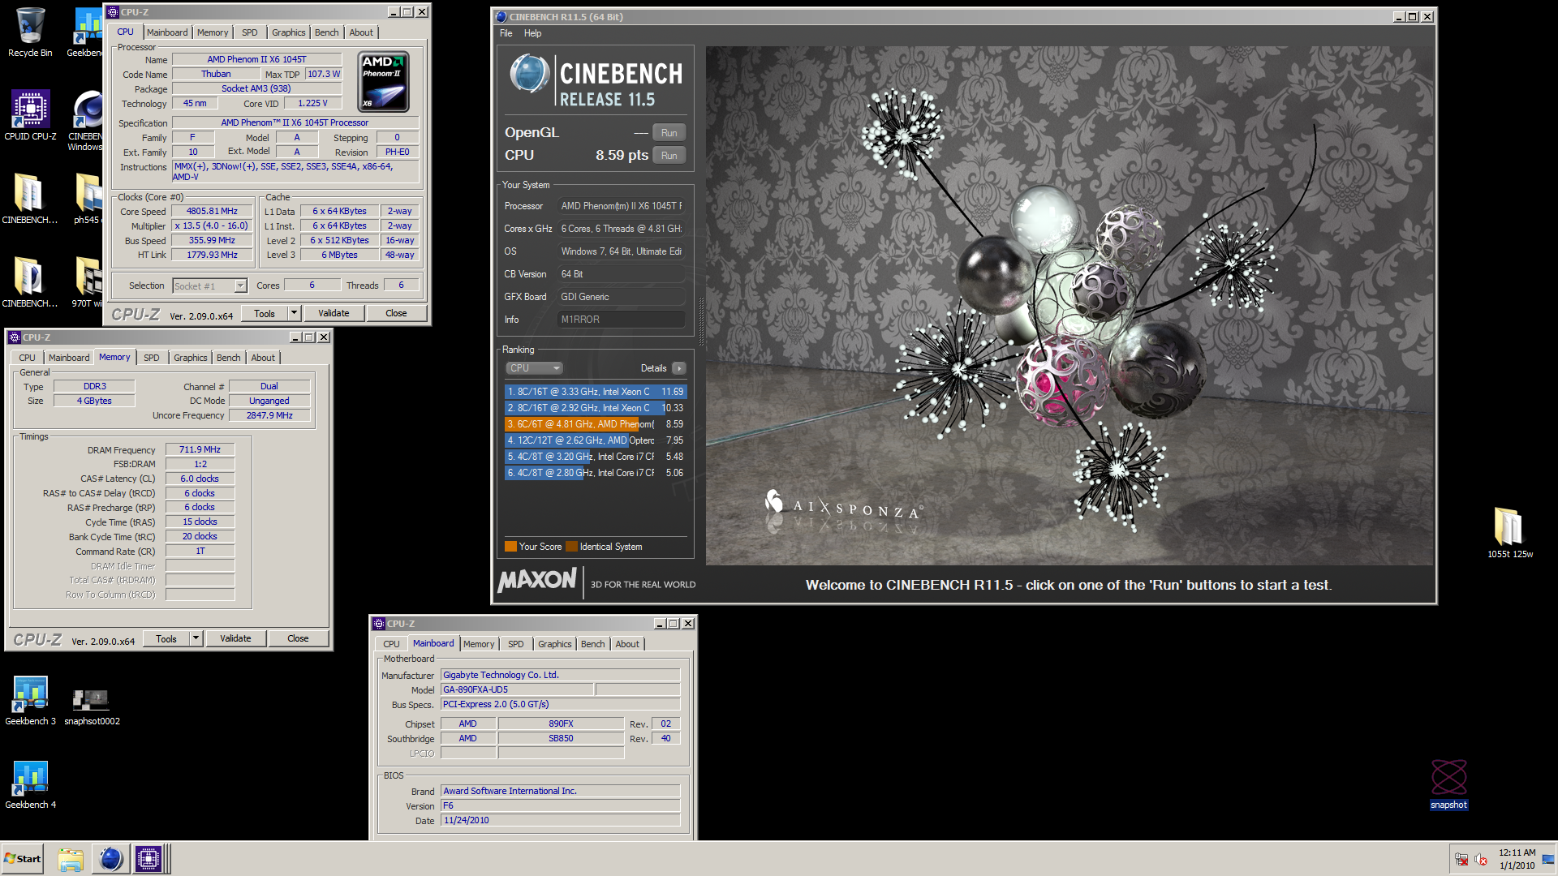Select the CINEBENCH folder next to 970T
This screenshot has height=876, width=1558.
30,282
